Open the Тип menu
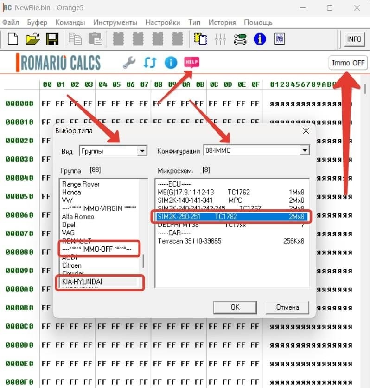The image size is (370, 388). pyautogui.click(x=194, y=23)
